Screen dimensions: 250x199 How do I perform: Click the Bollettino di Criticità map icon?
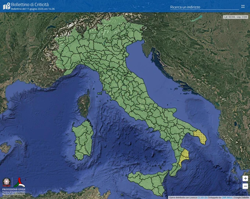(x=7, y=6)
